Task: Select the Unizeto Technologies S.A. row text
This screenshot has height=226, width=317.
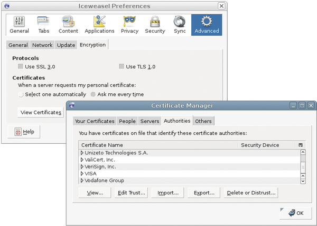Action: (116, 153)
